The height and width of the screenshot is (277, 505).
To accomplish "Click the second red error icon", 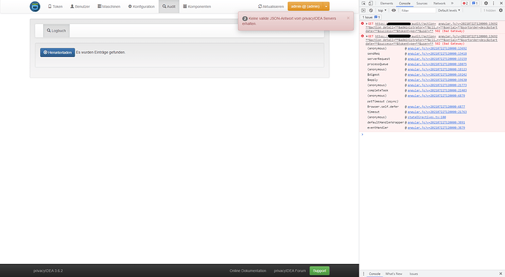I will [x=362, y=36].
